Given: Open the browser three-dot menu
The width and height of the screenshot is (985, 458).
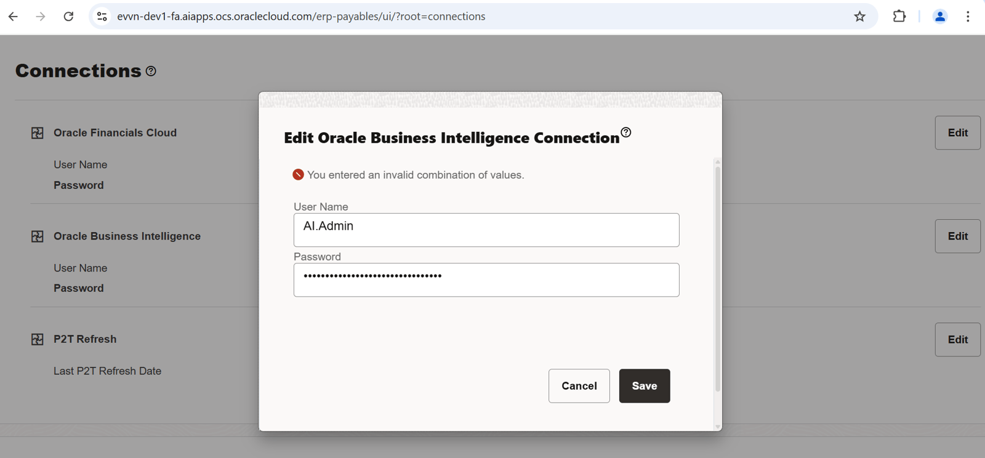Looking at the screenshot, I should (968, 17).
